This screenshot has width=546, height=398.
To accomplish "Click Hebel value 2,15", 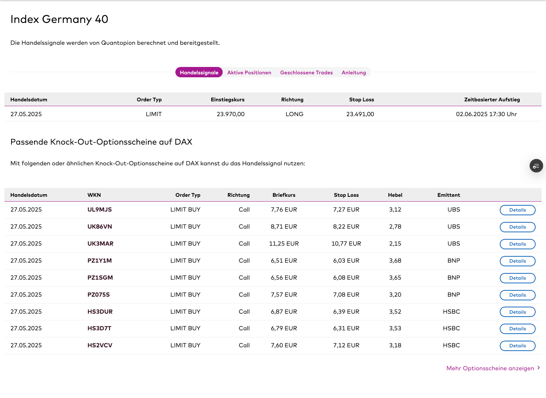I will click(395, 243).
